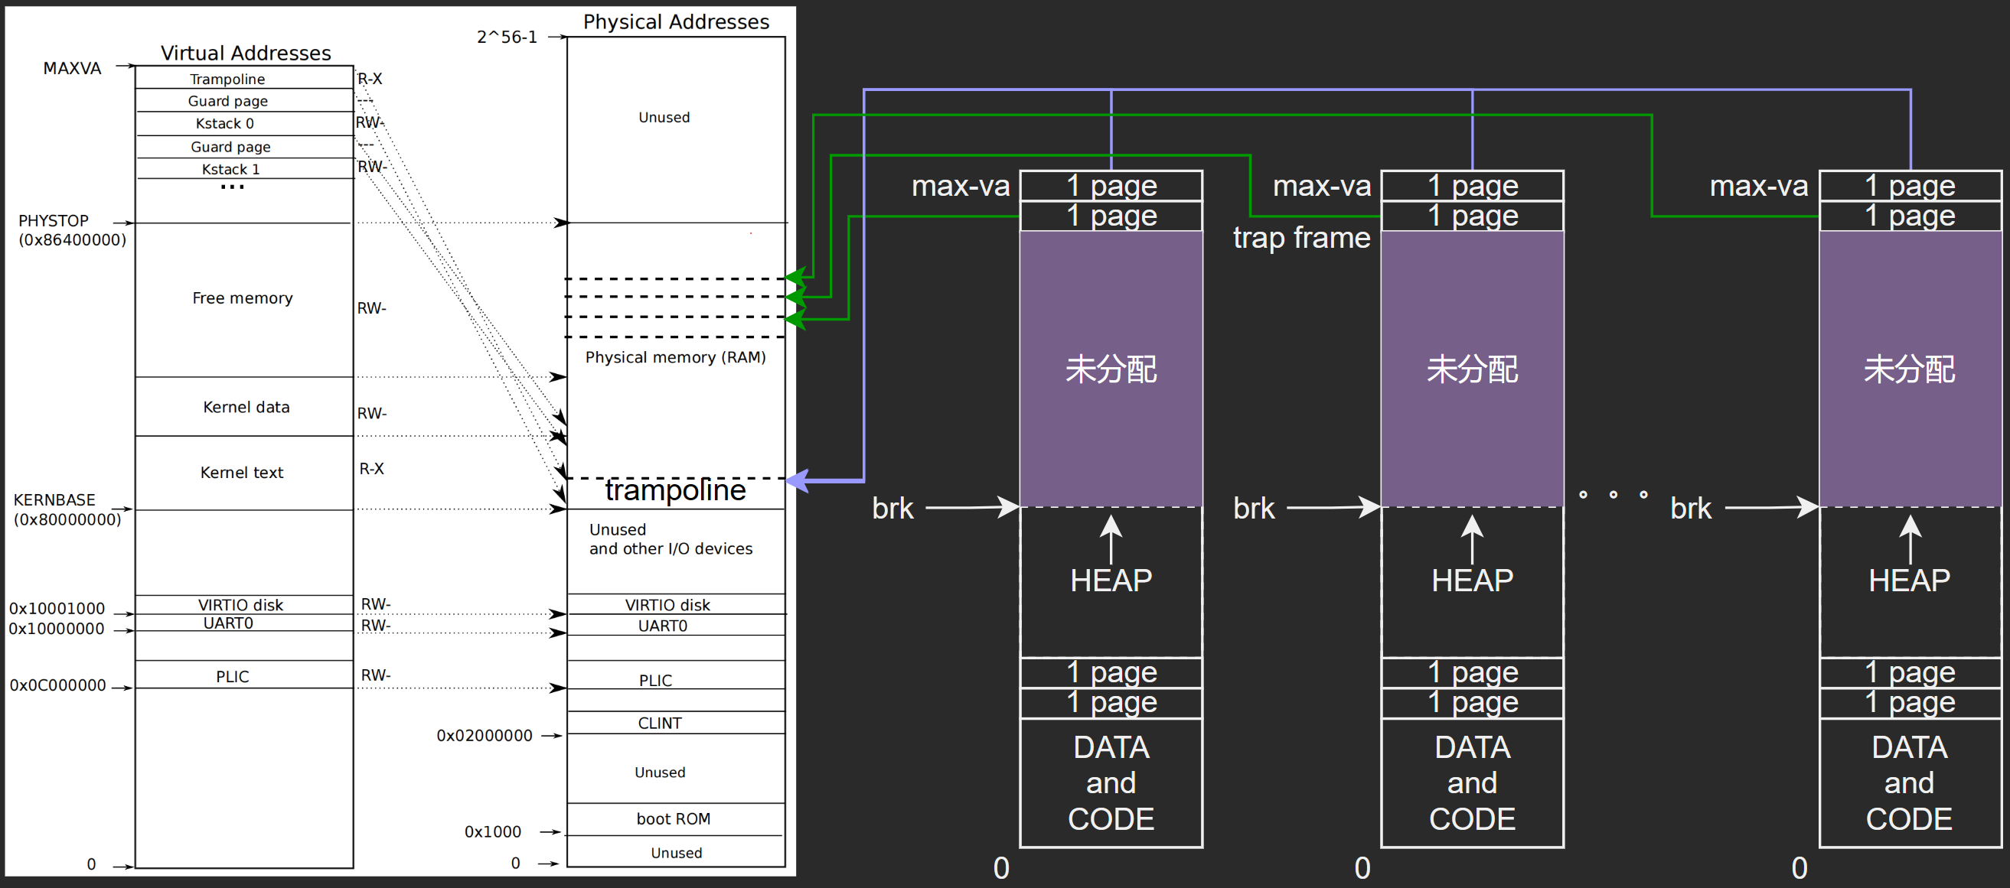The image size is (2010, 888).
Task: Click the physical VIRTIO disk entry
Action: point(667,604)
